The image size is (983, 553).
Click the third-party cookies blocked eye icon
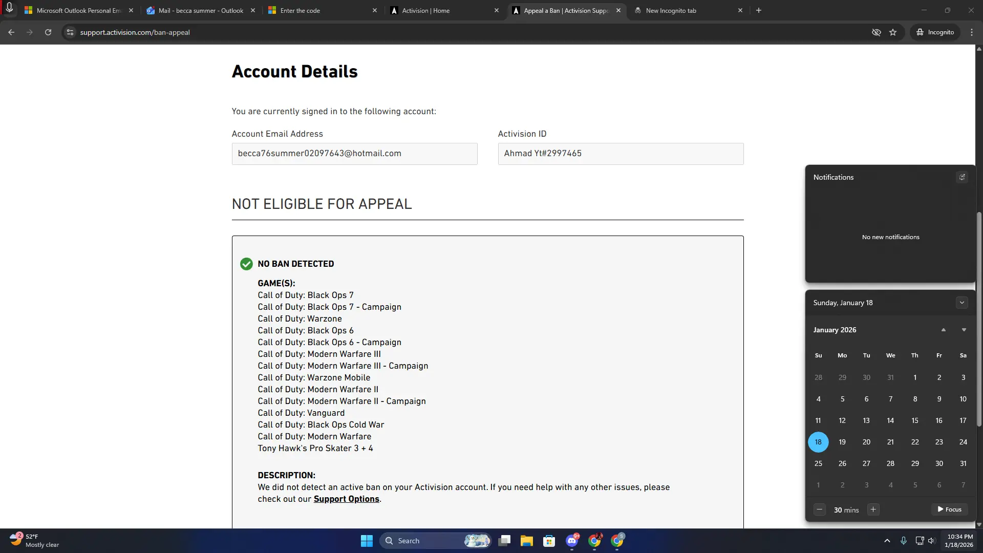click(877, 32)
